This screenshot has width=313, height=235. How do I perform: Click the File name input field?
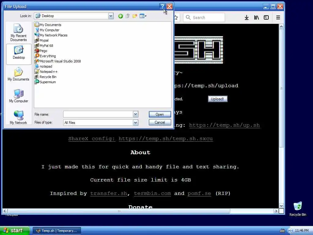[x=98, y=114]
